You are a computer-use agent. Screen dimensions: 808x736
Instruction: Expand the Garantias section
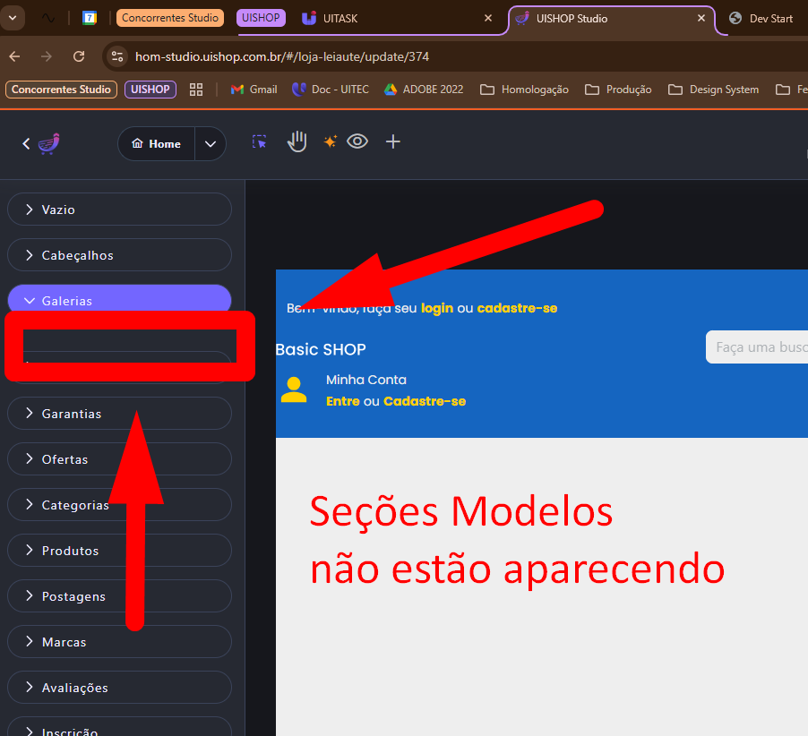click(119, 414)
